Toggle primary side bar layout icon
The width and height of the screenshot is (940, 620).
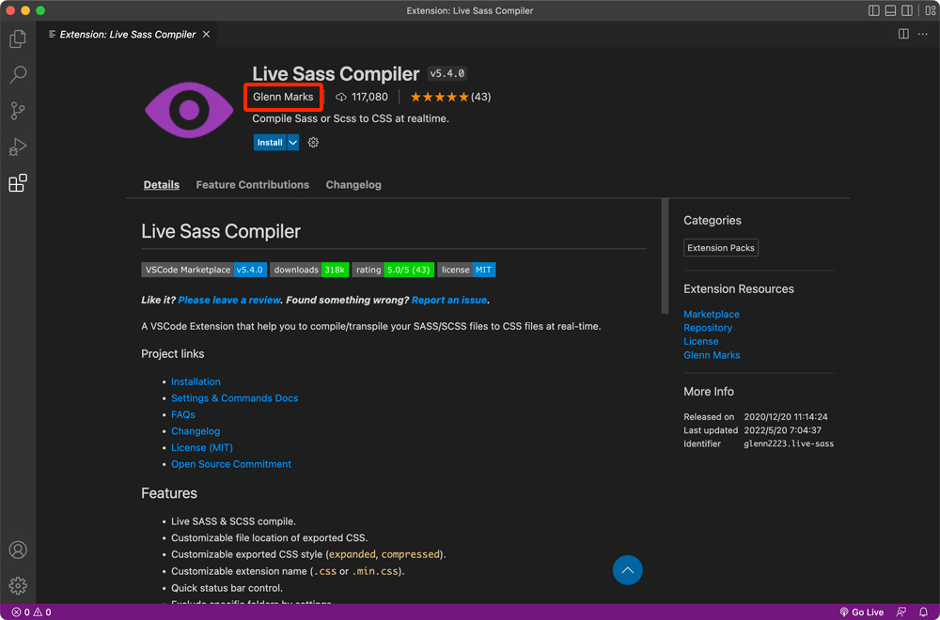point(874,10)
